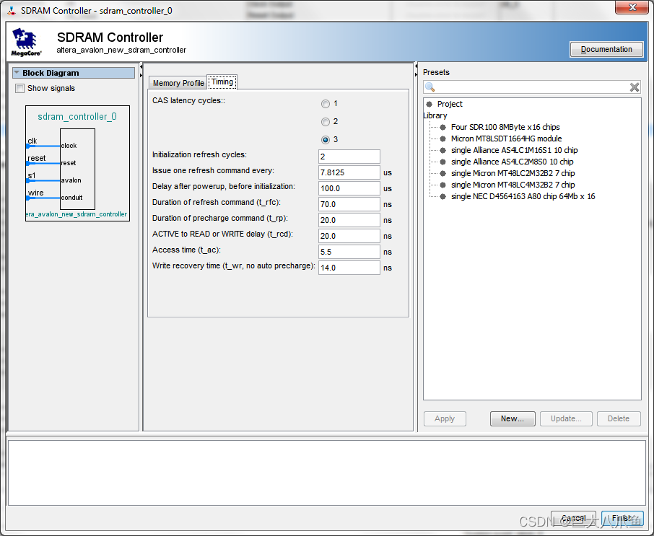Select CAS latency 2 radio button
The height and width of the screenshot is (536, 654).
click(326, 122)
